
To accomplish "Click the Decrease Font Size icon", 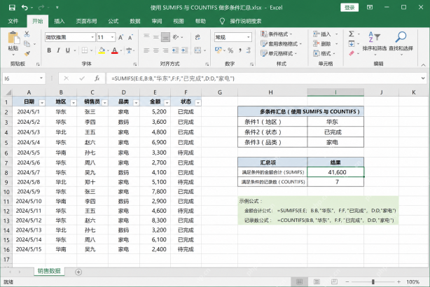I will point(130,37).
